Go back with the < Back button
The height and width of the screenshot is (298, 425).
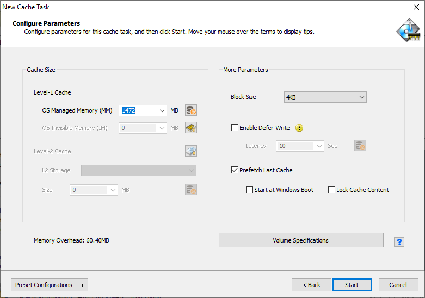(311, 285)
